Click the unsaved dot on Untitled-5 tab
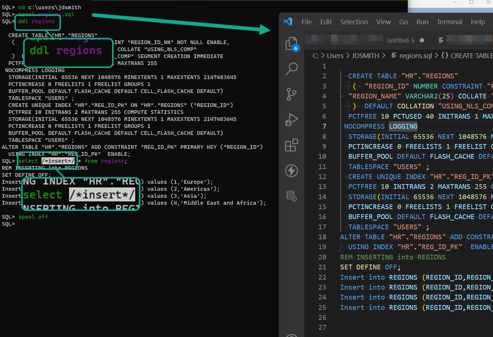This screenshot has width=493, height=337. click(422, 40)
